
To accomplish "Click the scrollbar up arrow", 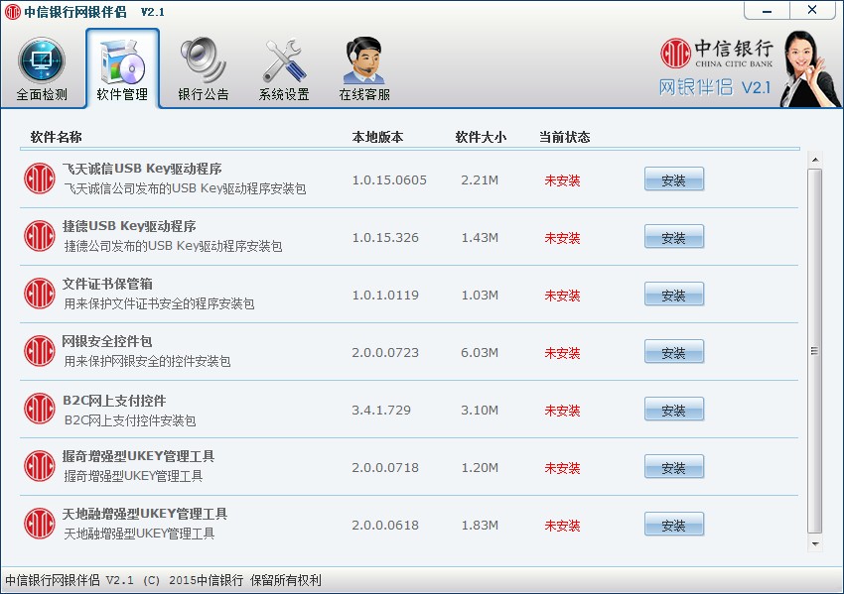I will 815,160.
